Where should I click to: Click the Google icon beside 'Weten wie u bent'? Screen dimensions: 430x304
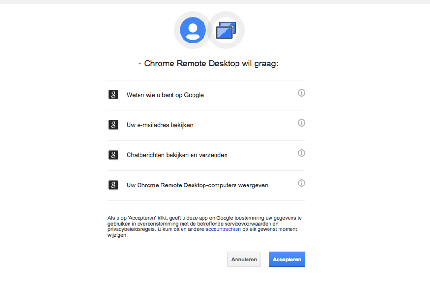(x=113, y=95)
